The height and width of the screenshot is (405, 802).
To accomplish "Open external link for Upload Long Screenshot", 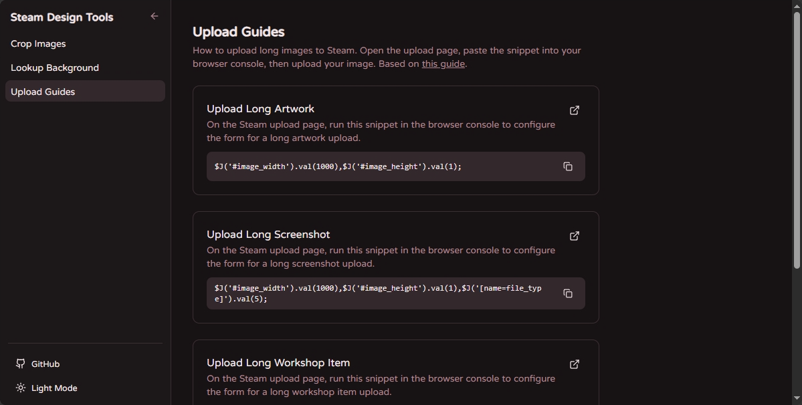I will point(575,236).
